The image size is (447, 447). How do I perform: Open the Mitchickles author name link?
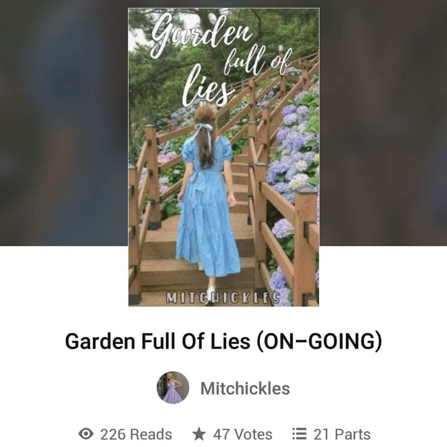pyautogui.click(x=245, y=388)
